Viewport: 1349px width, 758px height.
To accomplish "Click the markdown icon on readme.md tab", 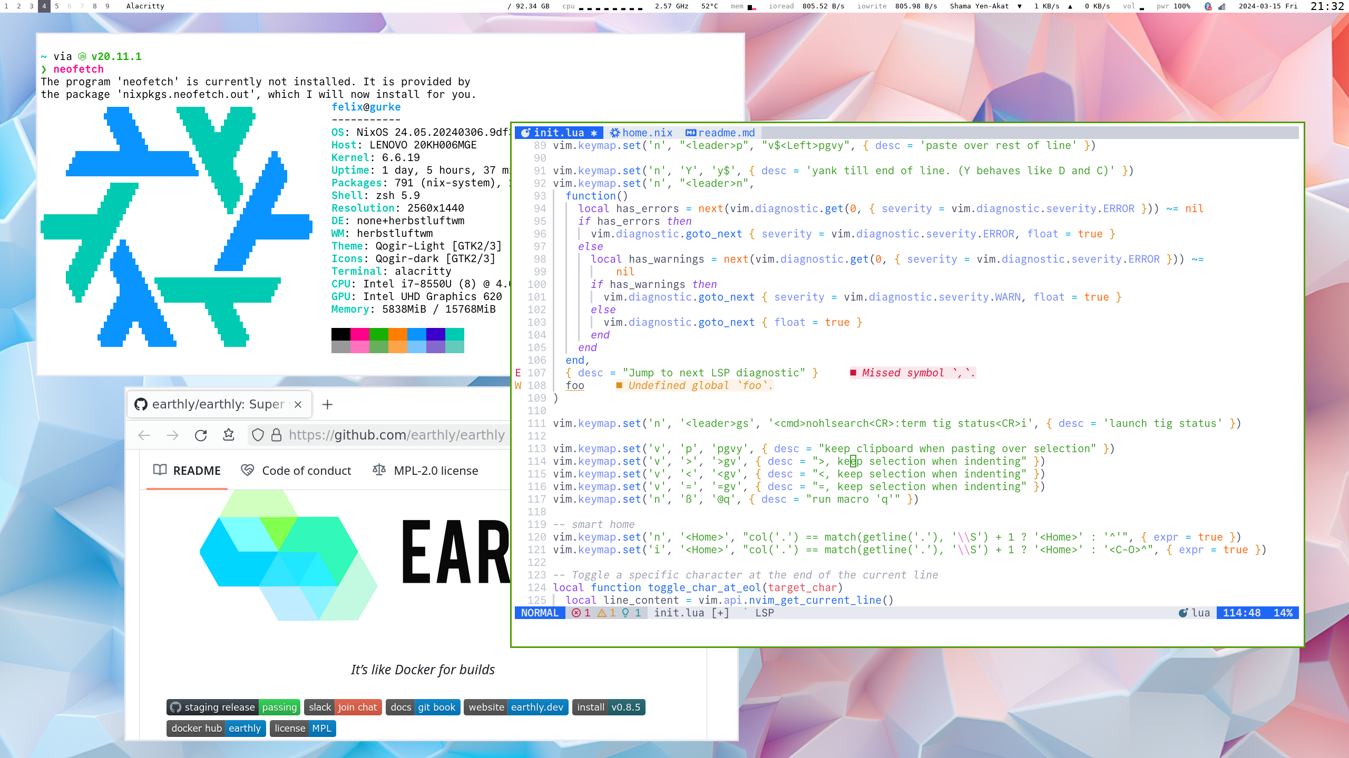I will click(x=691, y=133).
